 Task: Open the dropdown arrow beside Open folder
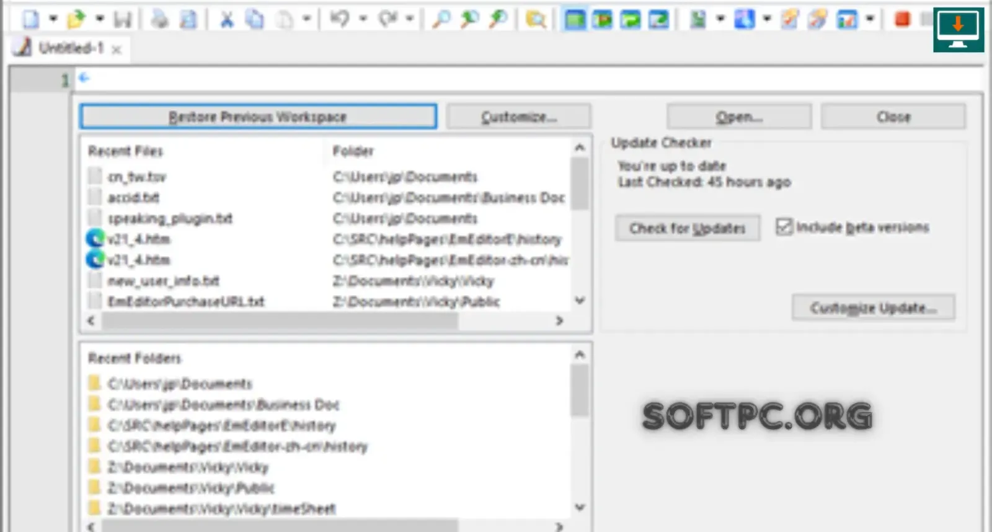100,19
